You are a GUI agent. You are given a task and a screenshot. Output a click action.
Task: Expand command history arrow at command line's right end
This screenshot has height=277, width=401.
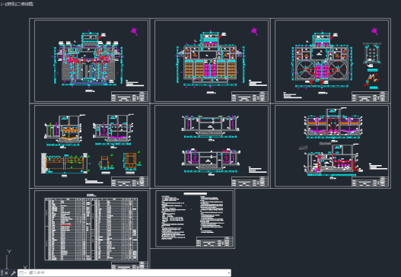(228, 273)
